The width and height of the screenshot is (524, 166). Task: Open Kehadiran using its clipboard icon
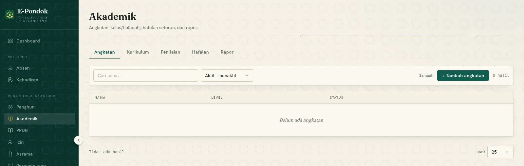point(10,80)
